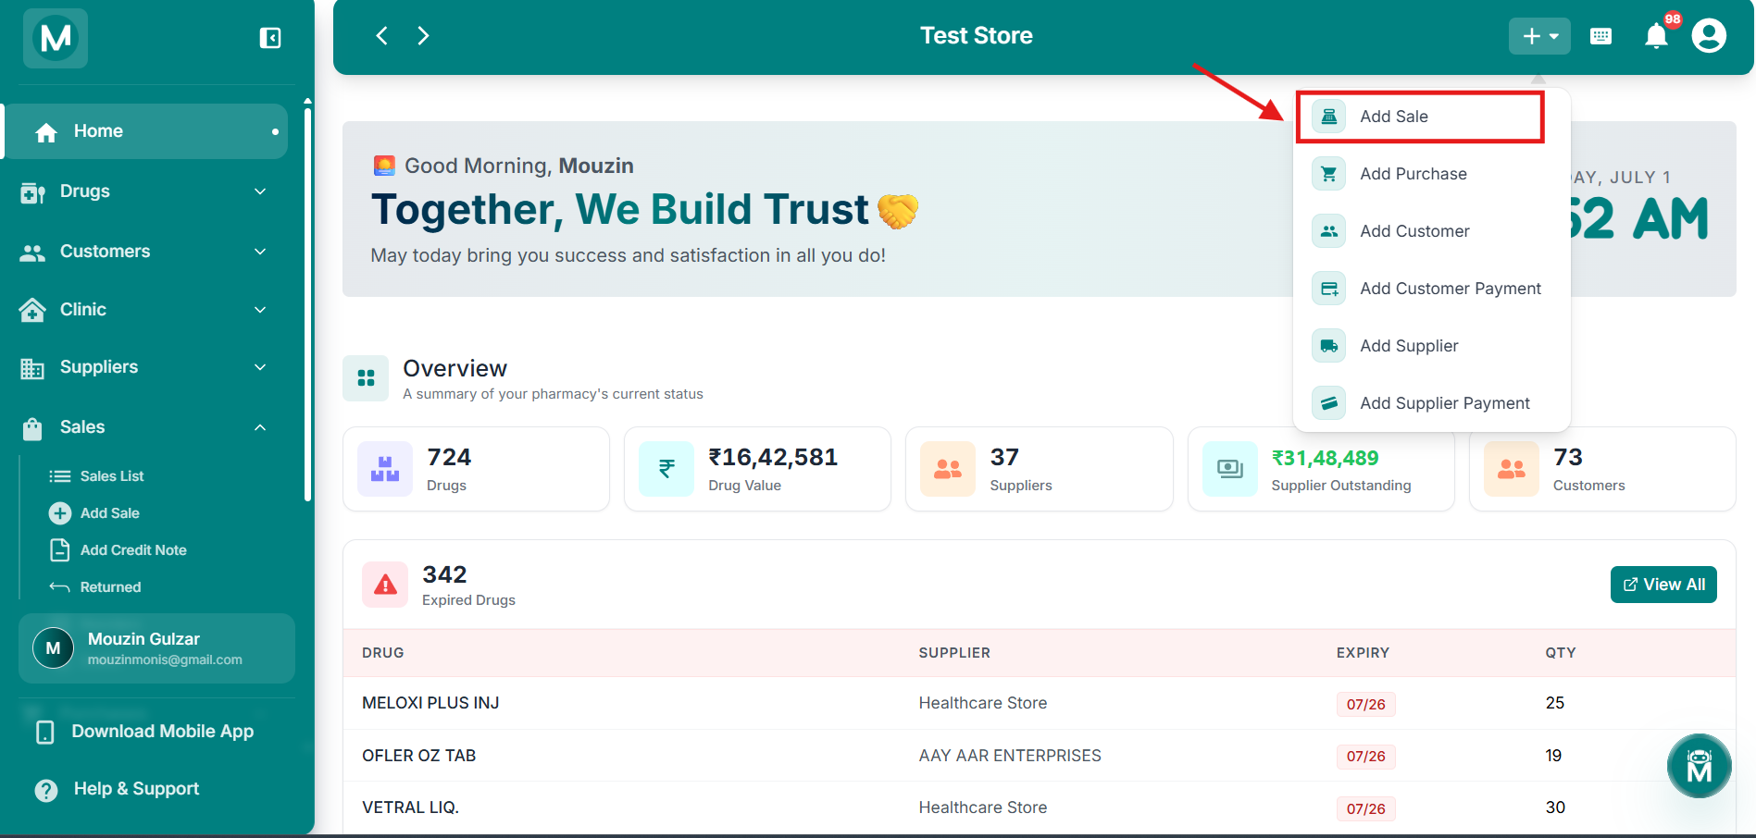Click the Sales List list icon

(60, 476)
